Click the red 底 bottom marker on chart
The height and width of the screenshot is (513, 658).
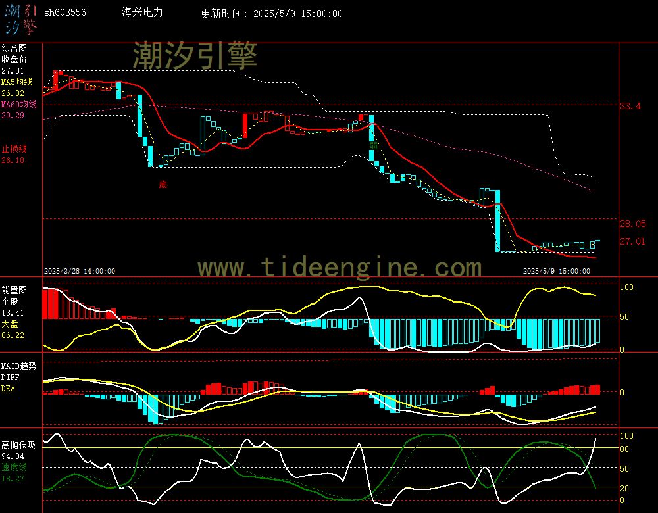(x=163, y=184)
